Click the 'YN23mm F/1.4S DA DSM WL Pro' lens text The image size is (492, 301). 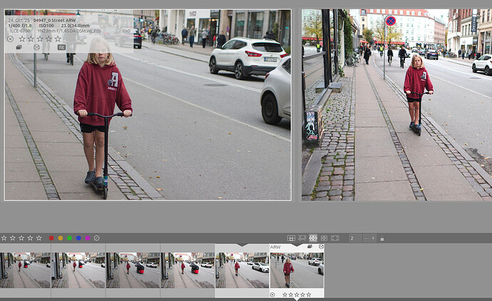coord(69,31)
